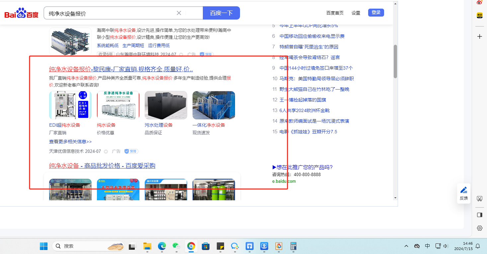487x254 pixels.
Task: Open the e.baidu.com link
Action: [x=284, y=181]
